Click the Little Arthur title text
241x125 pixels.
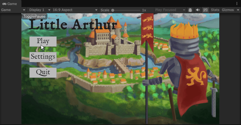(73, 25)
